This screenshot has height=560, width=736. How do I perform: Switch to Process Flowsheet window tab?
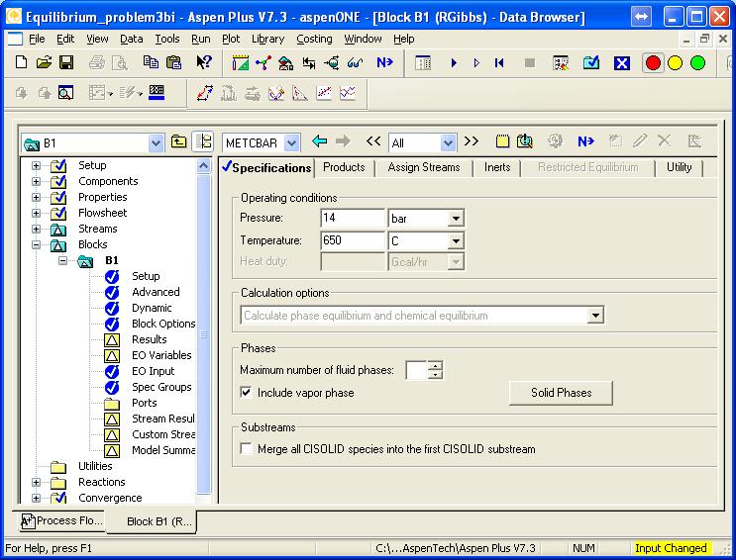(x=61, y=520)
